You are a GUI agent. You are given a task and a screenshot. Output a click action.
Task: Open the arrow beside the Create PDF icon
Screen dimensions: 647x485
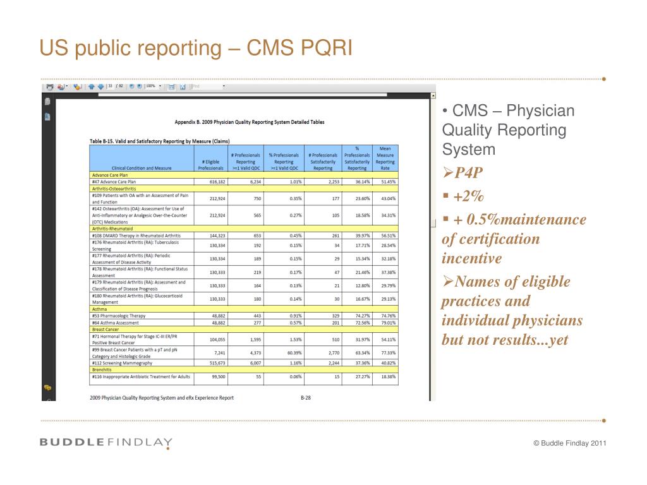tap(67, 87)
